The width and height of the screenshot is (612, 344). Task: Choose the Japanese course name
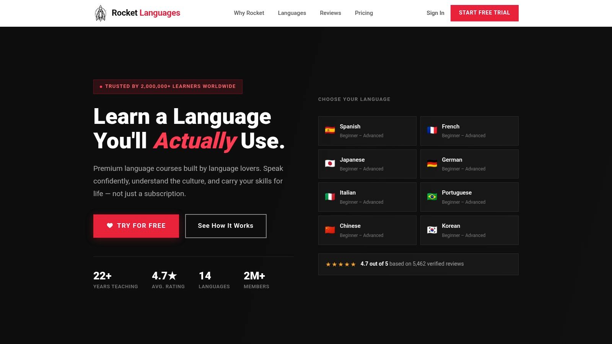(x=352, y=160)
